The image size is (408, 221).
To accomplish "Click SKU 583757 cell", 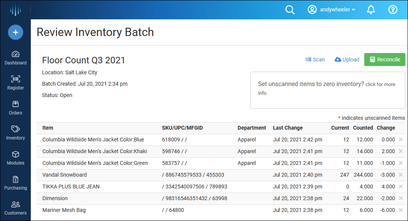I will click(174, 163).
